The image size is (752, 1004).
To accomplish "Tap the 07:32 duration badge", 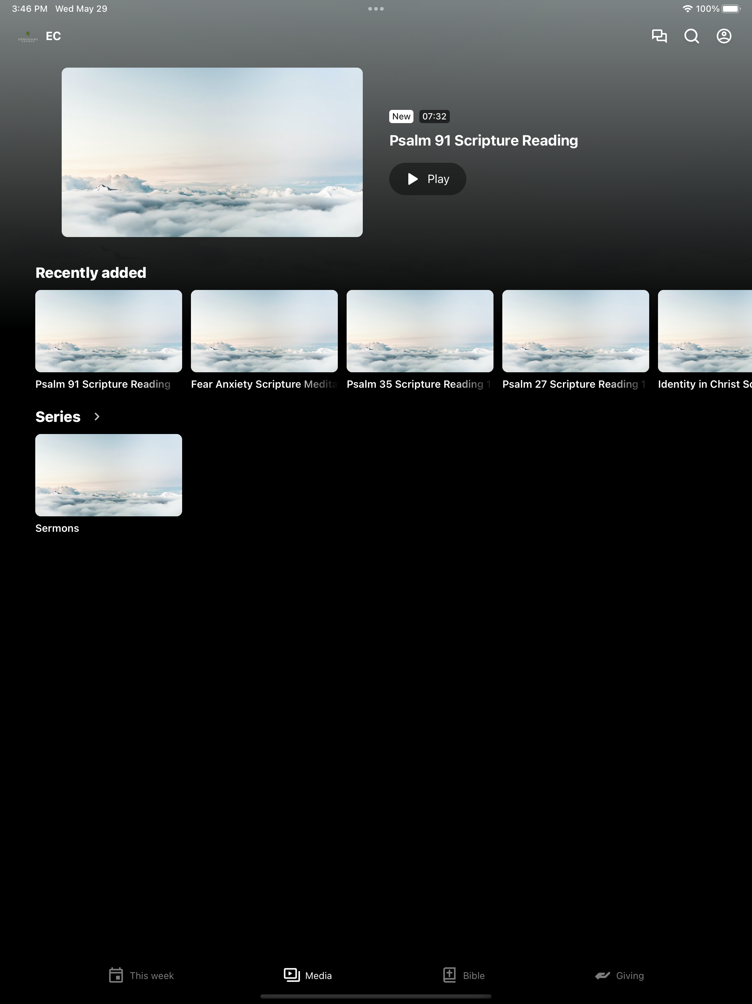I will pyautogui.click(x=434, y=116).
